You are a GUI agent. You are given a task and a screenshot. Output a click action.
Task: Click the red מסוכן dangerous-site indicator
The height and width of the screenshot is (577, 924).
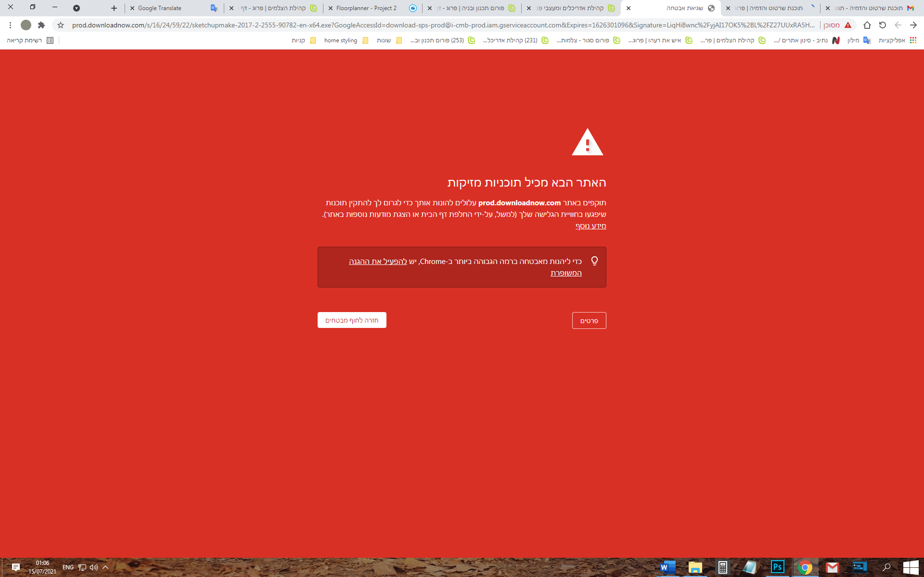click(838, 25)
